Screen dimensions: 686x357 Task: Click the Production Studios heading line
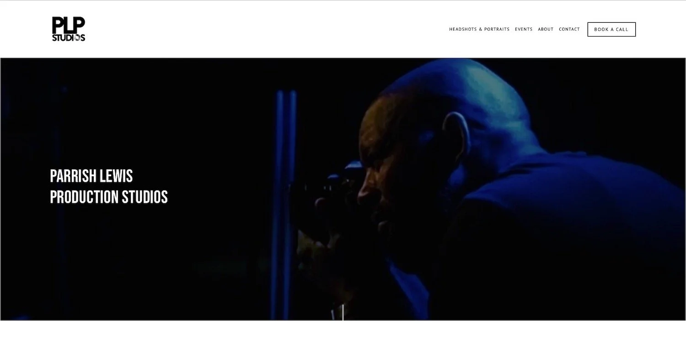(x=109, y=197)
